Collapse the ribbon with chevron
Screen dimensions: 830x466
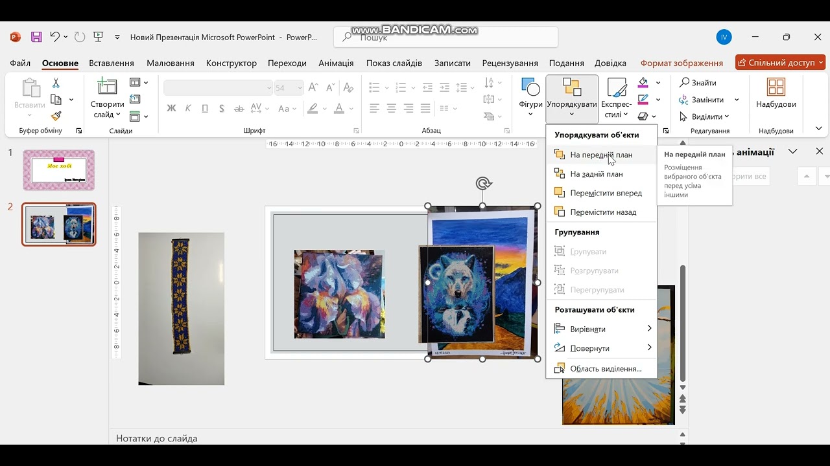(x=817, y=130)
